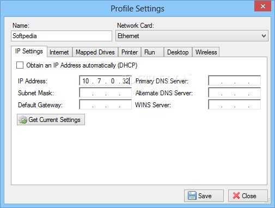Screen dimensions: 275x208
Task: Click the red X icon beside Close
Action: coord(236,195)
